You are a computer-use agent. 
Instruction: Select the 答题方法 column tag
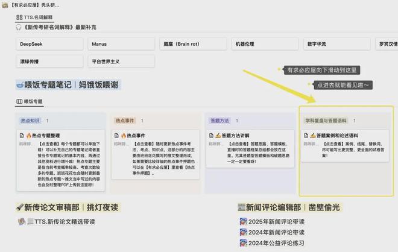tap(220, 121)
